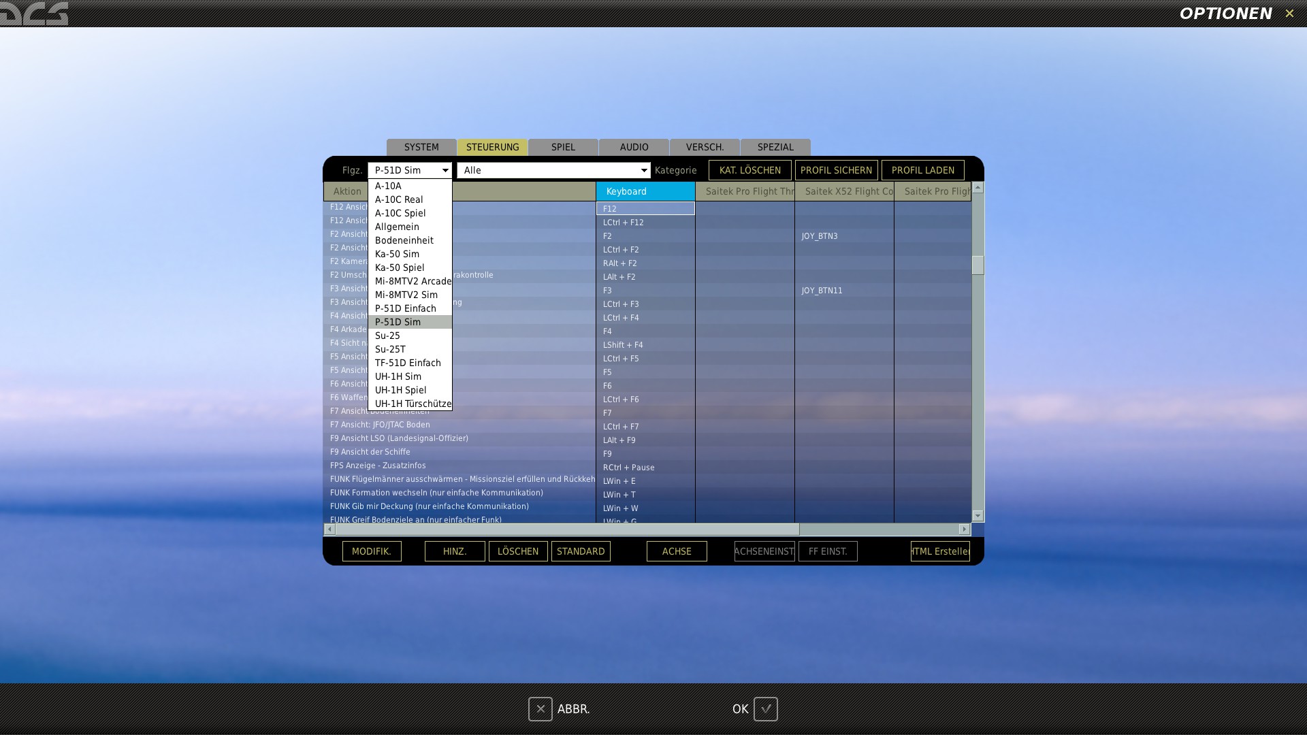
Task: Click the horizontal scrollbar left arrow
Action: click(329, 529)
